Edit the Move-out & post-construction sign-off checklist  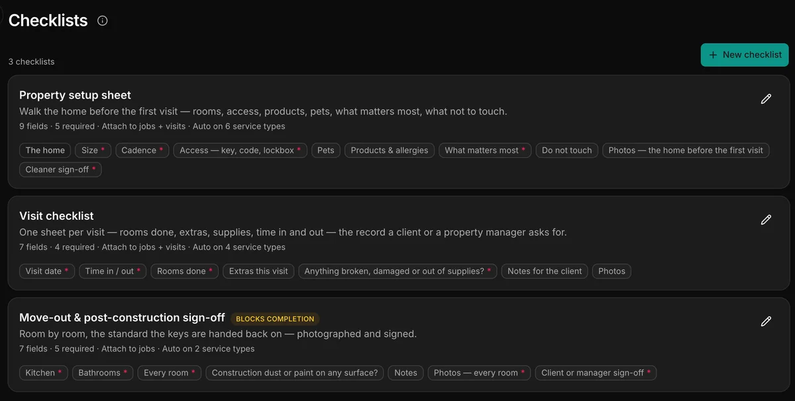coord(766,322)
